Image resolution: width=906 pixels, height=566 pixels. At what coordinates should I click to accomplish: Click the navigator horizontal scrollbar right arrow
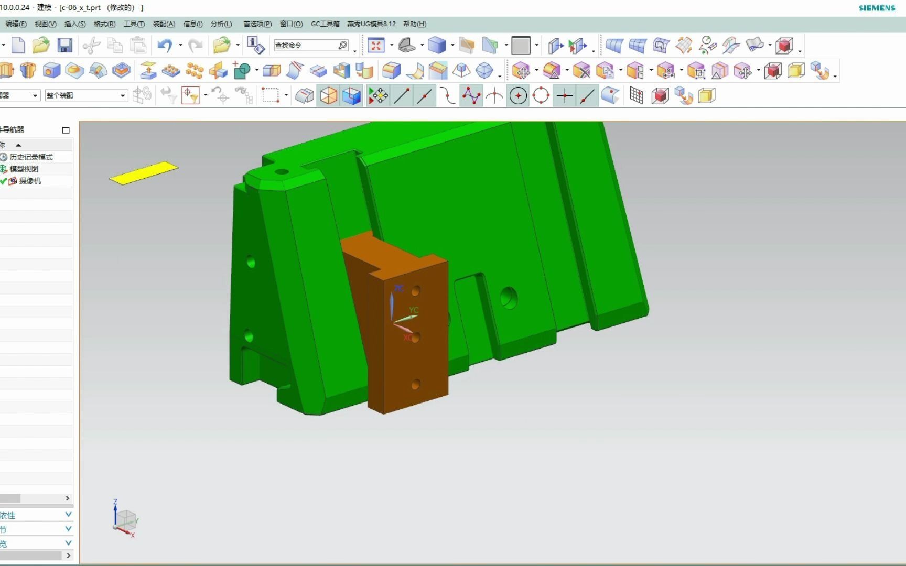click(x=67, y=498)
